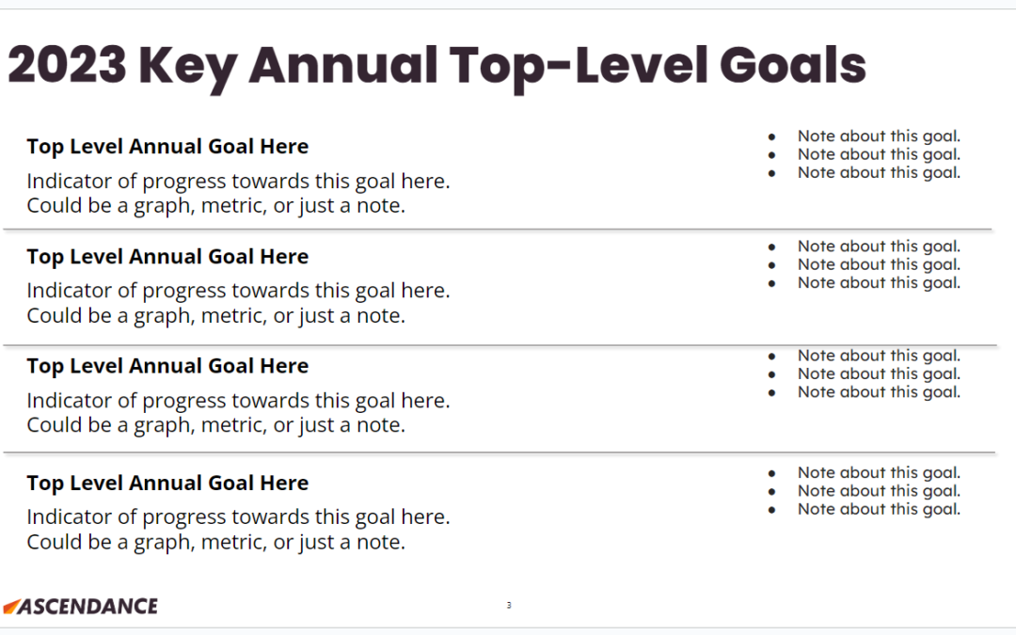Click the first 'Top Level Annual Goal Here' heading
1016x635 pixels.
(167, 147)
